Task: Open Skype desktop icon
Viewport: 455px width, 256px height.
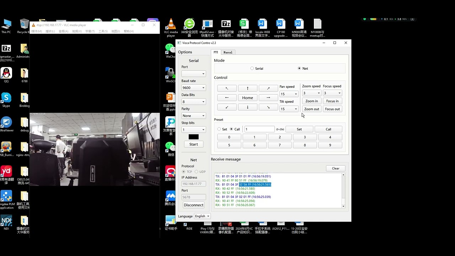Action: coord(6,100)
